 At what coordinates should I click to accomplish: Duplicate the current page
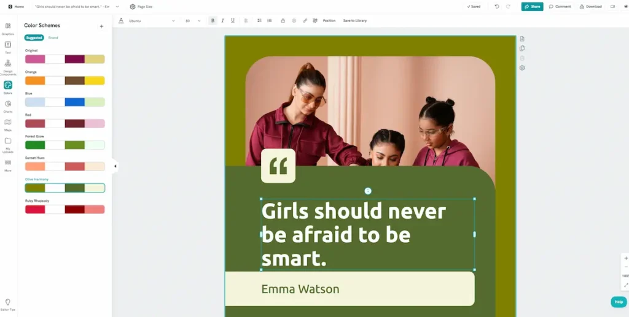pos(522,48)
